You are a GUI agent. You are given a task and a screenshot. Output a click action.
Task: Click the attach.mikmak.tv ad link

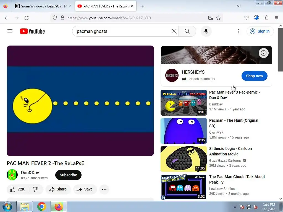pos(202,79)
